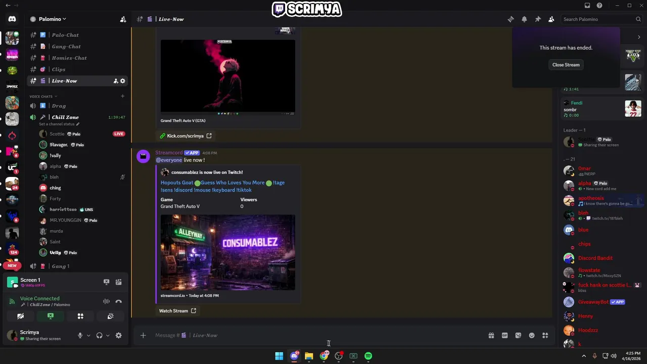Open Windows Start menu
647x364 pixels.
click(279, 356)
